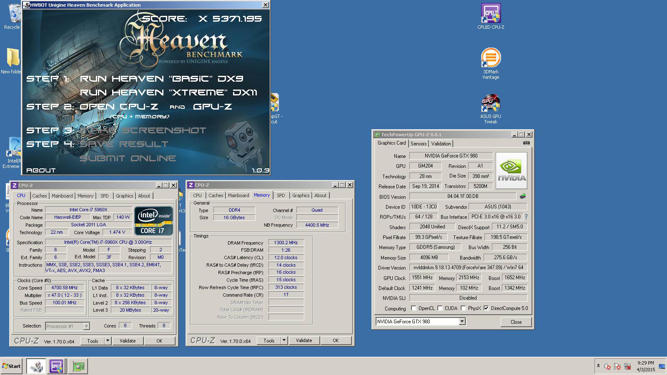The width and height of the screenshot is (667, 375).
Task: Open the 3DMark Vantage desktop icon
Action: tap(491, 63)
